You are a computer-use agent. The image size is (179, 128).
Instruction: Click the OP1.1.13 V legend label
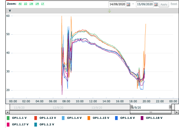click(x=48, y=118)
